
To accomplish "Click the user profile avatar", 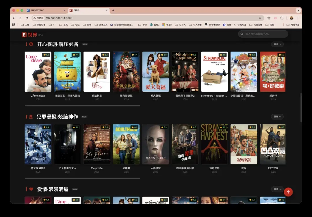I will [291, 18].
